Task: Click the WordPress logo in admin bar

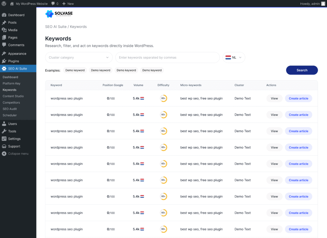Action: pyautogui.click(x=4, y=4)
